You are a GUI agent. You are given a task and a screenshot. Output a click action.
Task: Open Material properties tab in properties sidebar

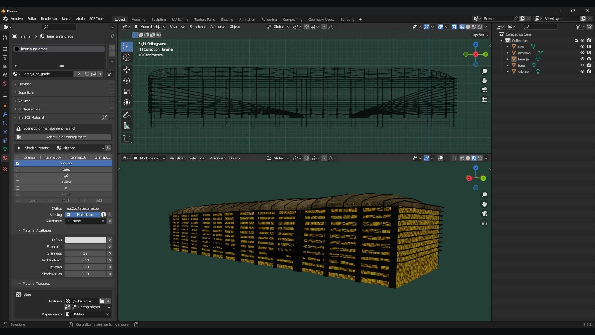coord(5,158)
